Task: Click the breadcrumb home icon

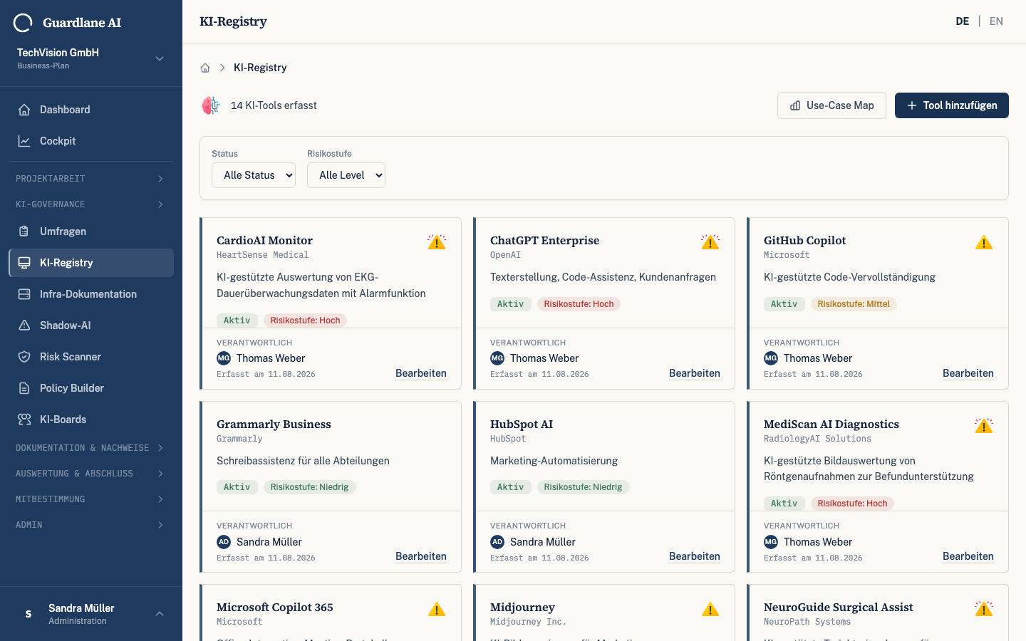Action: 205,68
